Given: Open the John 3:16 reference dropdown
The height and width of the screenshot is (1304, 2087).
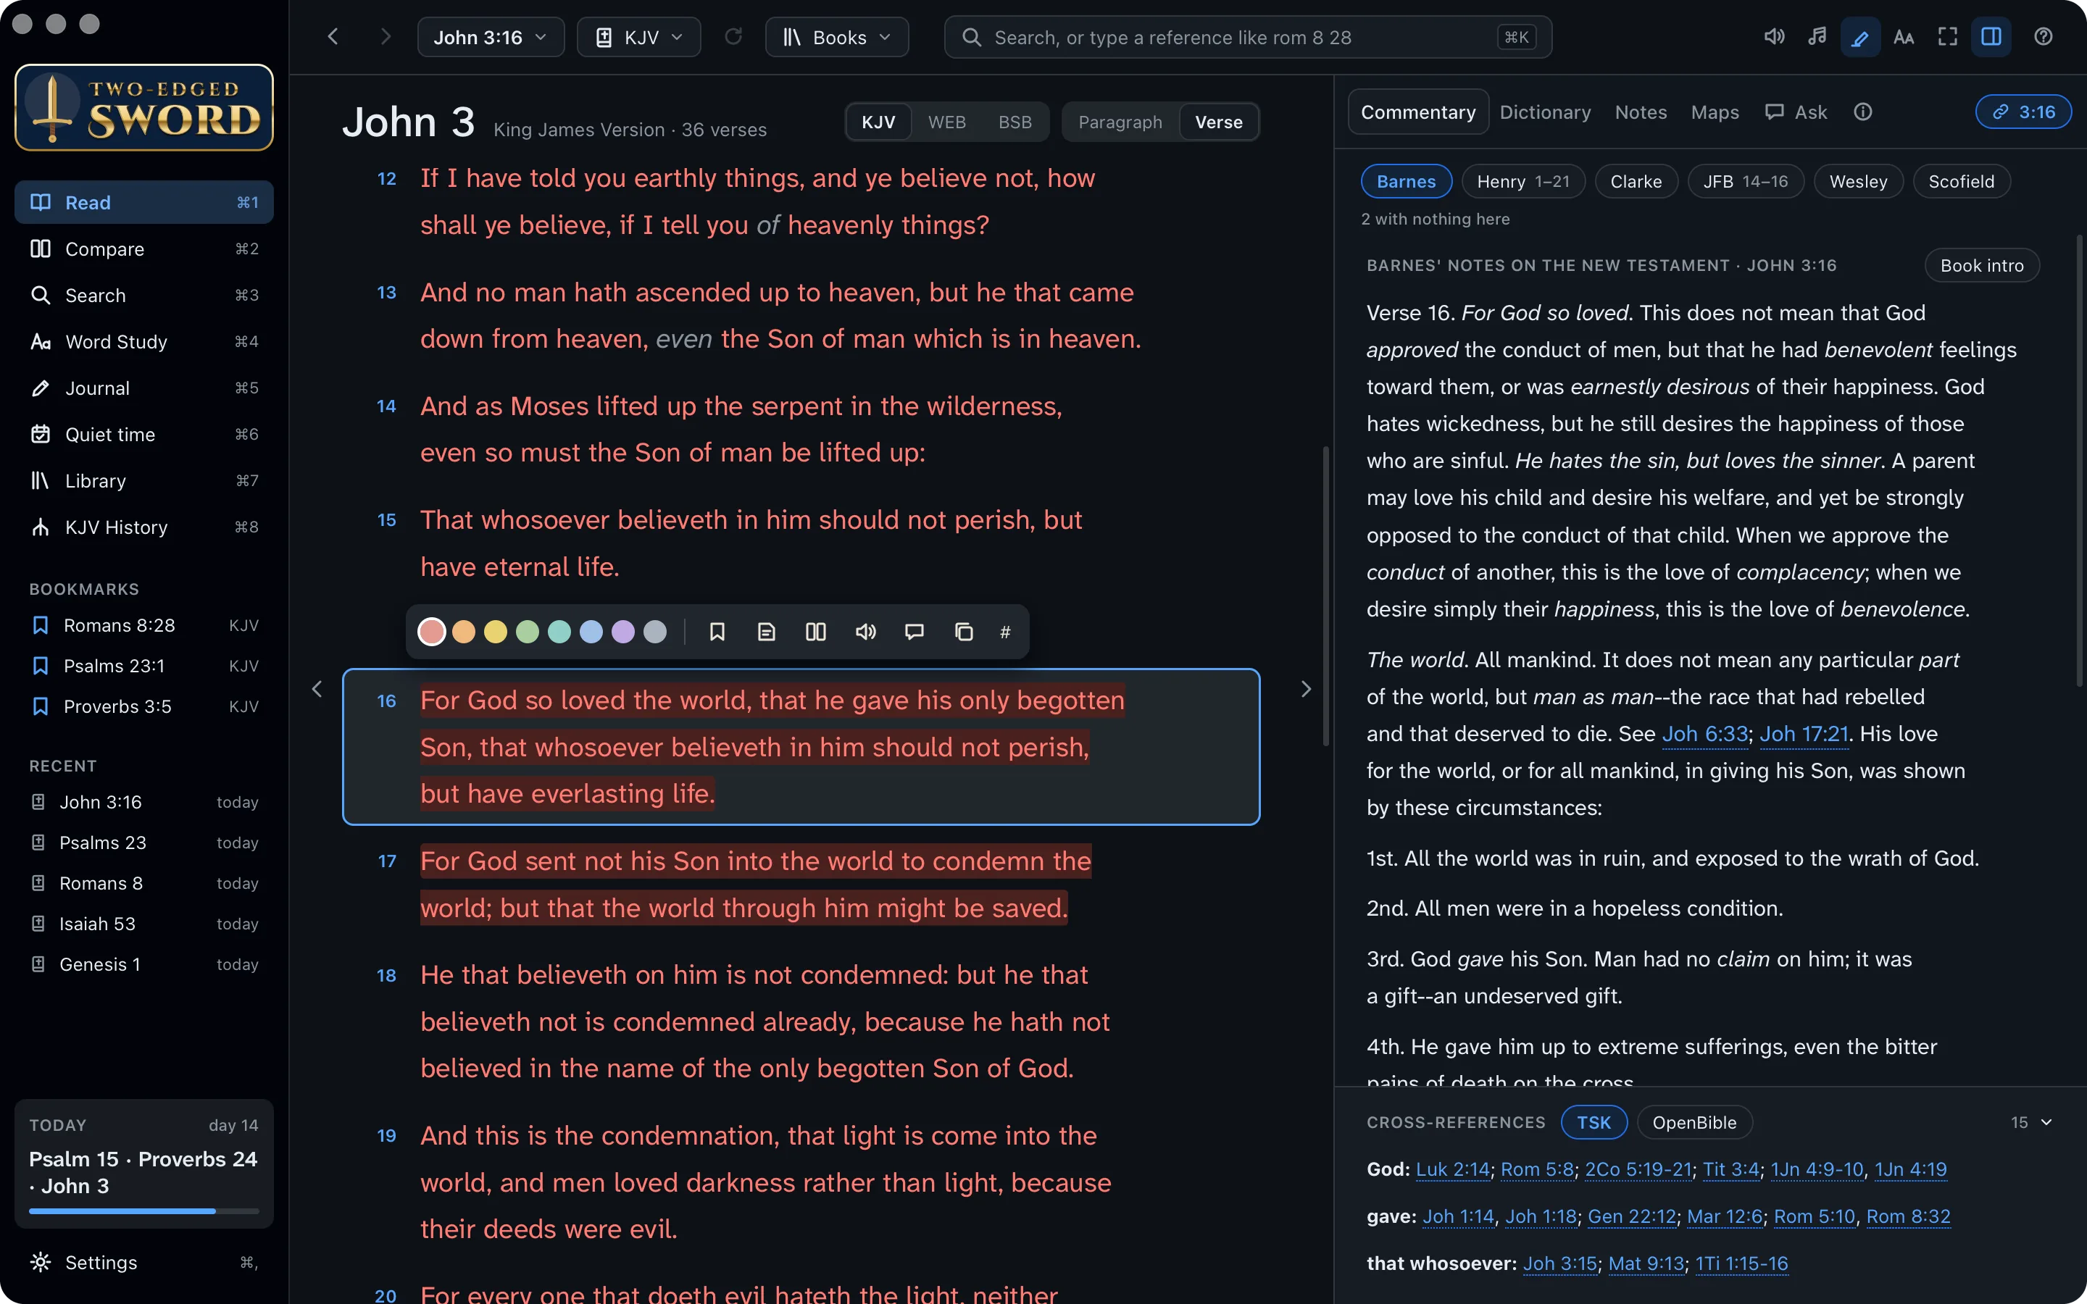Looking at the screenshot, I should click(491, 37).
